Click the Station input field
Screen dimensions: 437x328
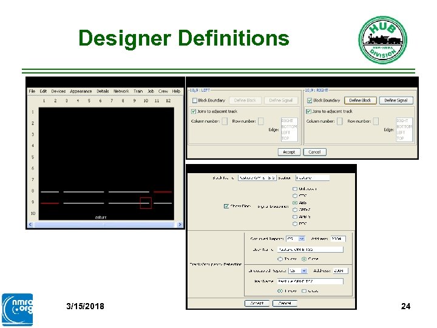(x=313, y=177)
